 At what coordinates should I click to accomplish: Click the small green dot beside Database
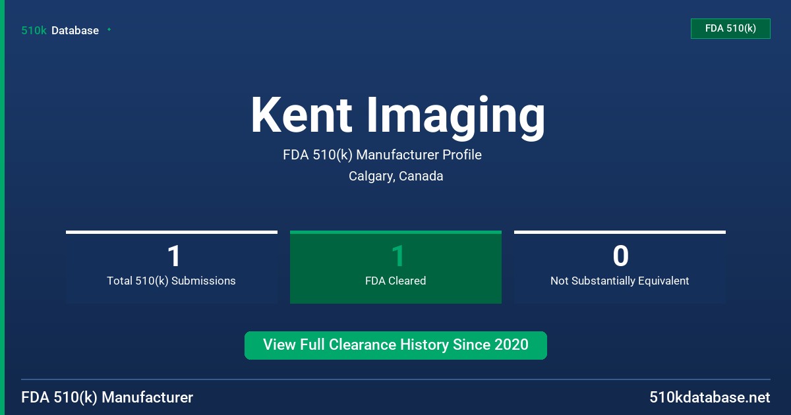pos(109,30)
